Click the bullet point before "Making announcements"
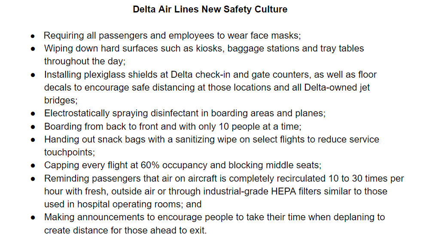Screen dimensions: 423x246 [33, 218]
